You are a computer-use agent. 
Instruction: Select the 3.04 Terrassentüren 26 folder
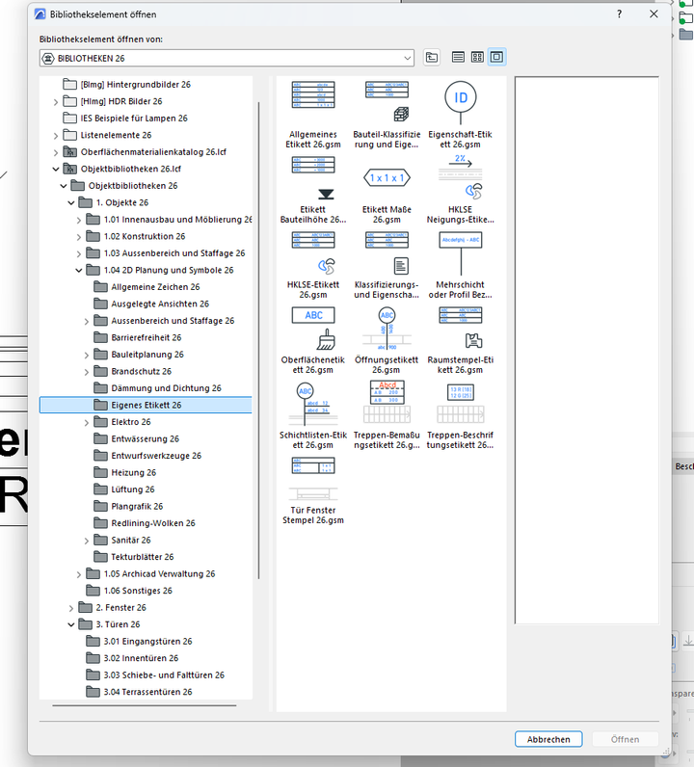[139, 692]
